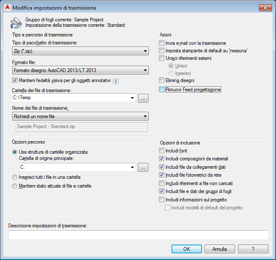Choose Mantieni stato attuale di file e cartelle
This screenshot has height=260, width=276.
15,186
